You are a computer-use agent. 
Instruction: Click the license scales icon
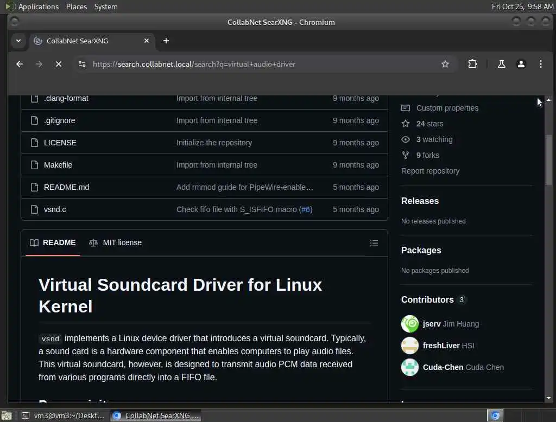tap(93, 242)
